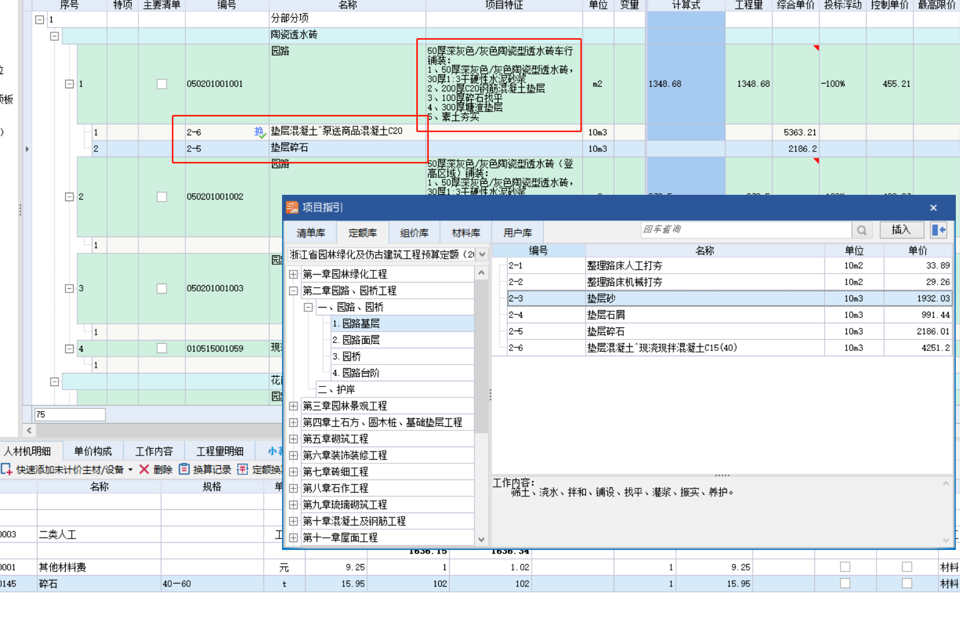
Task: Click the 定额换 toolbar icon
Action: pos(242,469)
